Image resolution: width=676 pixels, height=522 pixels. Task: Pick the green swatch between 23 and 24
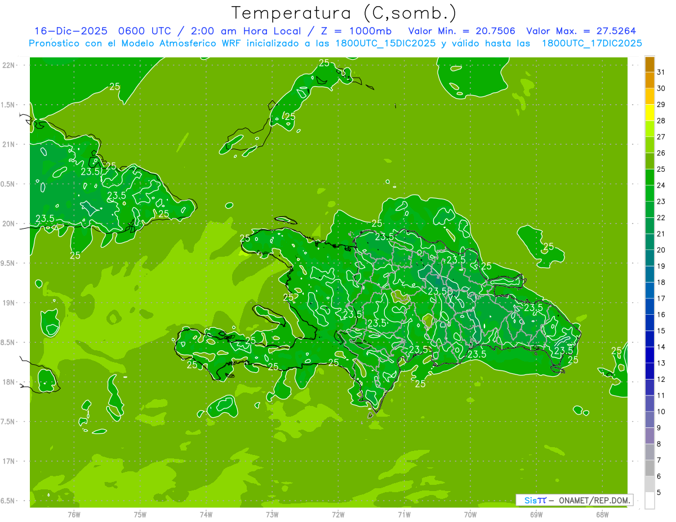650,194
